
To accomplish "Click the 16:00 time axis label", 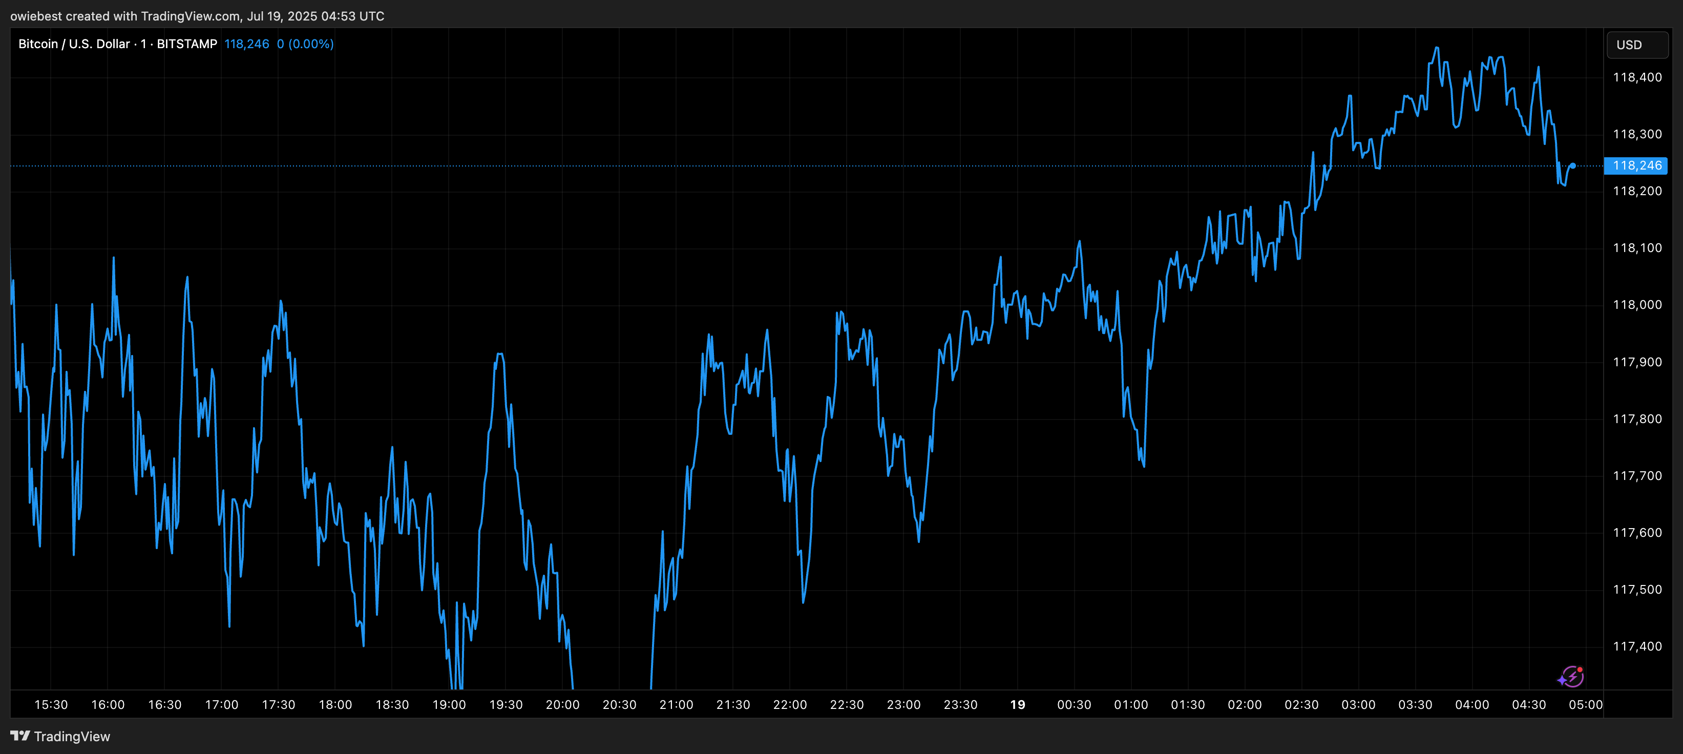I will pyautogui.click(x=108, y=705).
